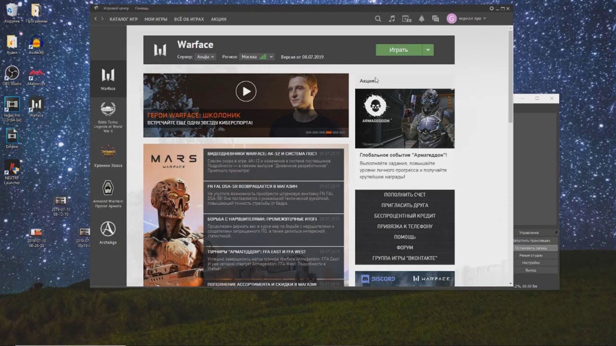The width and height of the screenshot is (616, 346).
Task: Switch to АКЦИИ tab
Action: pyautogui.click(x=218, y=19)
